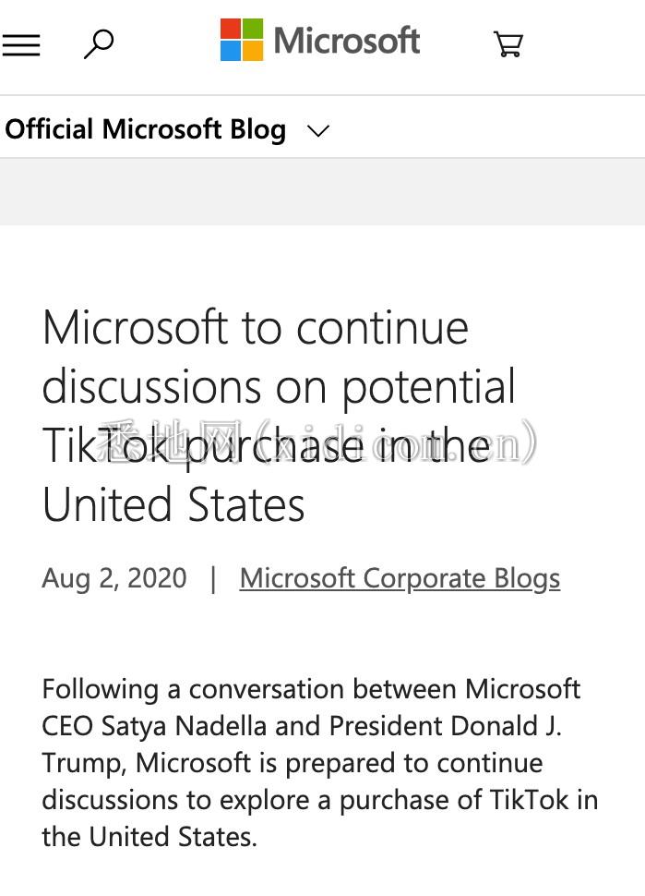The height and width of the screenshot is (896, 645).
Task: Click 'United States' in the article headline
Action: [173, 505]
